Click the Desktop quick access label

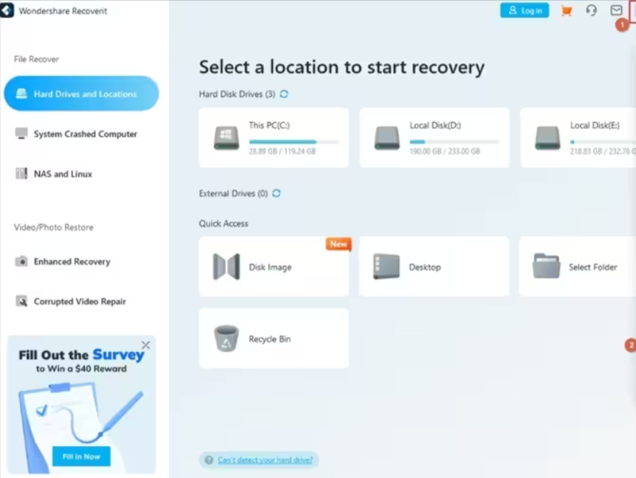point(425,267)
